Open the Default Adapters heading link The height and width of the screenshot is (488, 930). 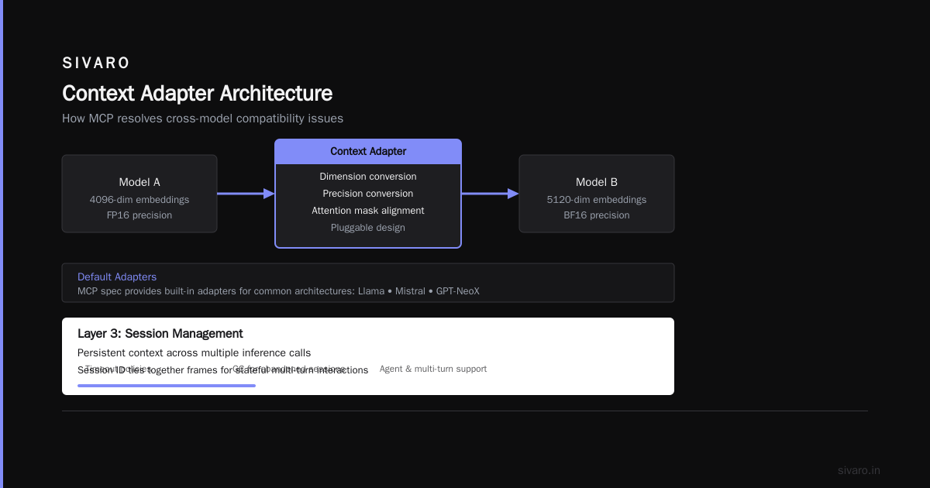coord(117,277)
